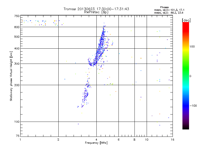
Task: Click the x-axis tick label '16'
Action: point(173,140)
